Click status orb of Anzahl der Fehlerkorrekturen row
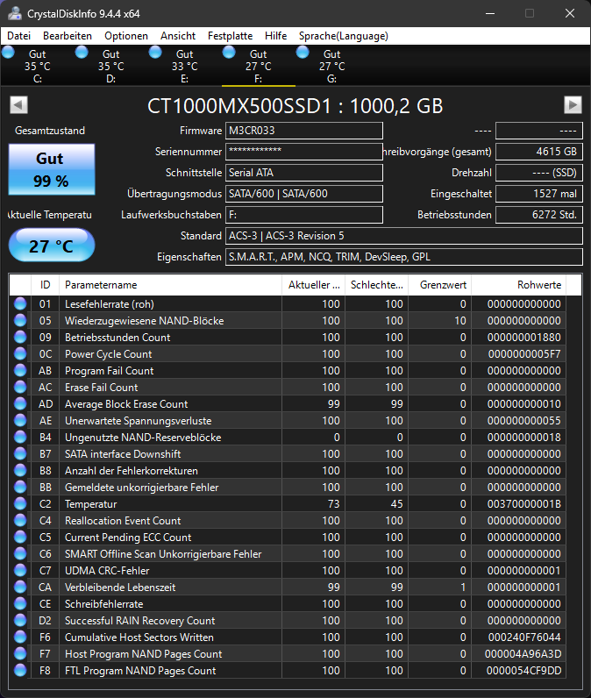The height and width of the screenshot is (698, 591). coord(20,471)
